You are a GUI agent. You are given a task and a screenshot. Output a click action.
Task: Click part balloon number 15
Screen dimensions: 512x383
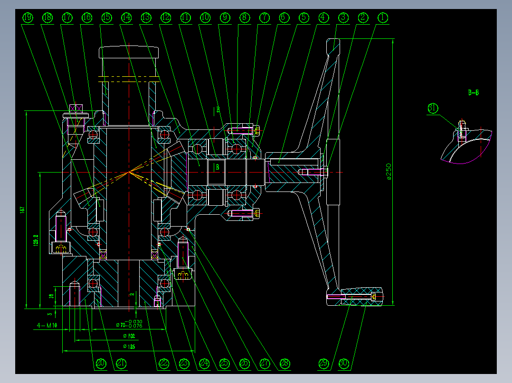click(x=106, y=18)
